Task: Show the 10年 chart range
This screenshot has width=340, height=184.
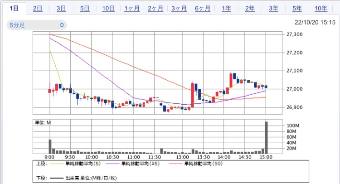Action: click(321, 9)
